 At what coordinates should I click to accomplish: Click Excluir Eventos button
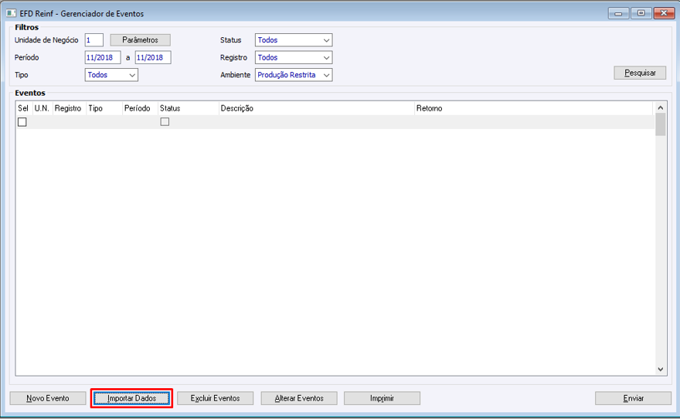coord(215,398)
